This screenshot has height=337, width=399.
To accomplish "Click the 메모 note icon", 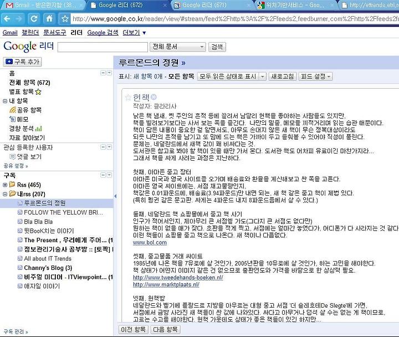I will coord(12,119).
